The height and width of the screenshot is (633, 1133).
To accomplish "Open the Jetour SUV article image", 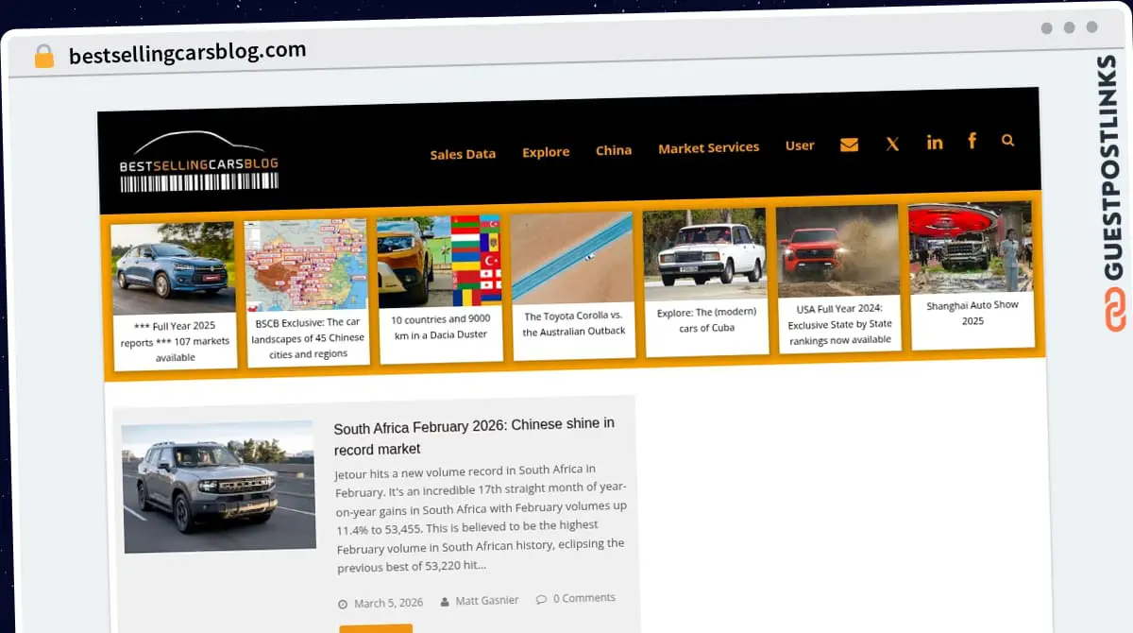I will pyautogui.click(x=218, y=487).
